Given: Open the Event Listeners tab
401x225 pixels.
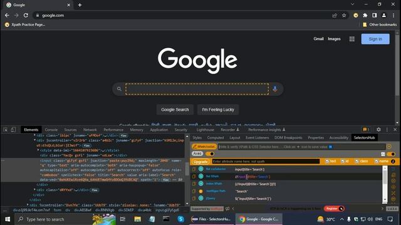Looking at the screenshot, I should click(257, 137).
